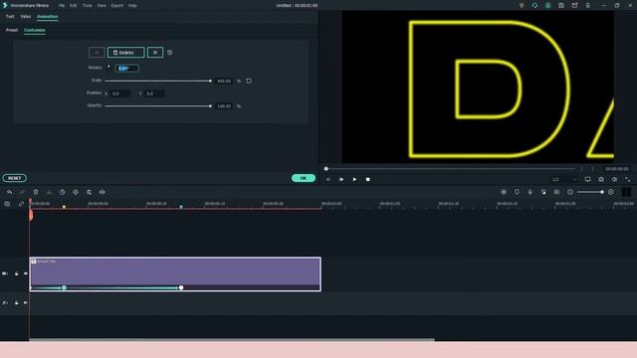Image resolution: width=637 pixels, height=358 pixels.
Task: Enter fullscreen preview mode
Action: click(628, 179)
